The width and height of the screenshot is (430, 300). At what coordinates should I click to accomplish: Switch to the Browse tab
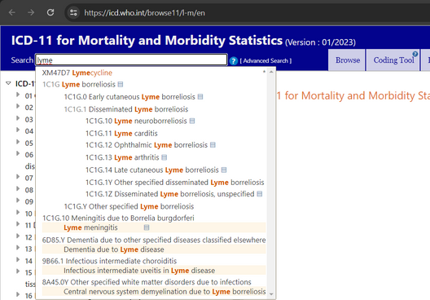348,60
